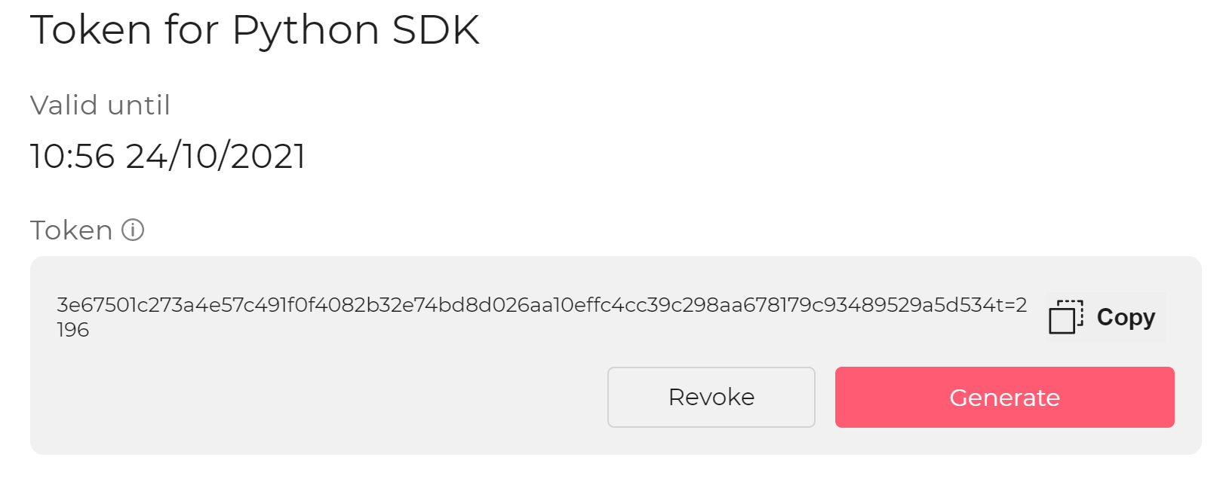The width and height of the screenshot is (1220, 488).
Task: Click the word Valid in expiry label
Action: pyautogui.click(x=64, y=105)
